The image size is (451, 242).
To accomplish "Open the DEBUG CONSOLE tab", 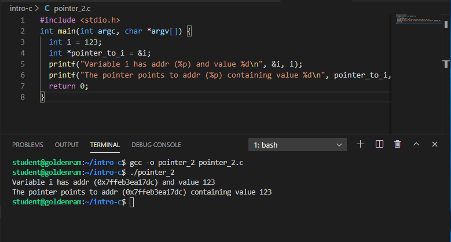I will pos(156,145).
